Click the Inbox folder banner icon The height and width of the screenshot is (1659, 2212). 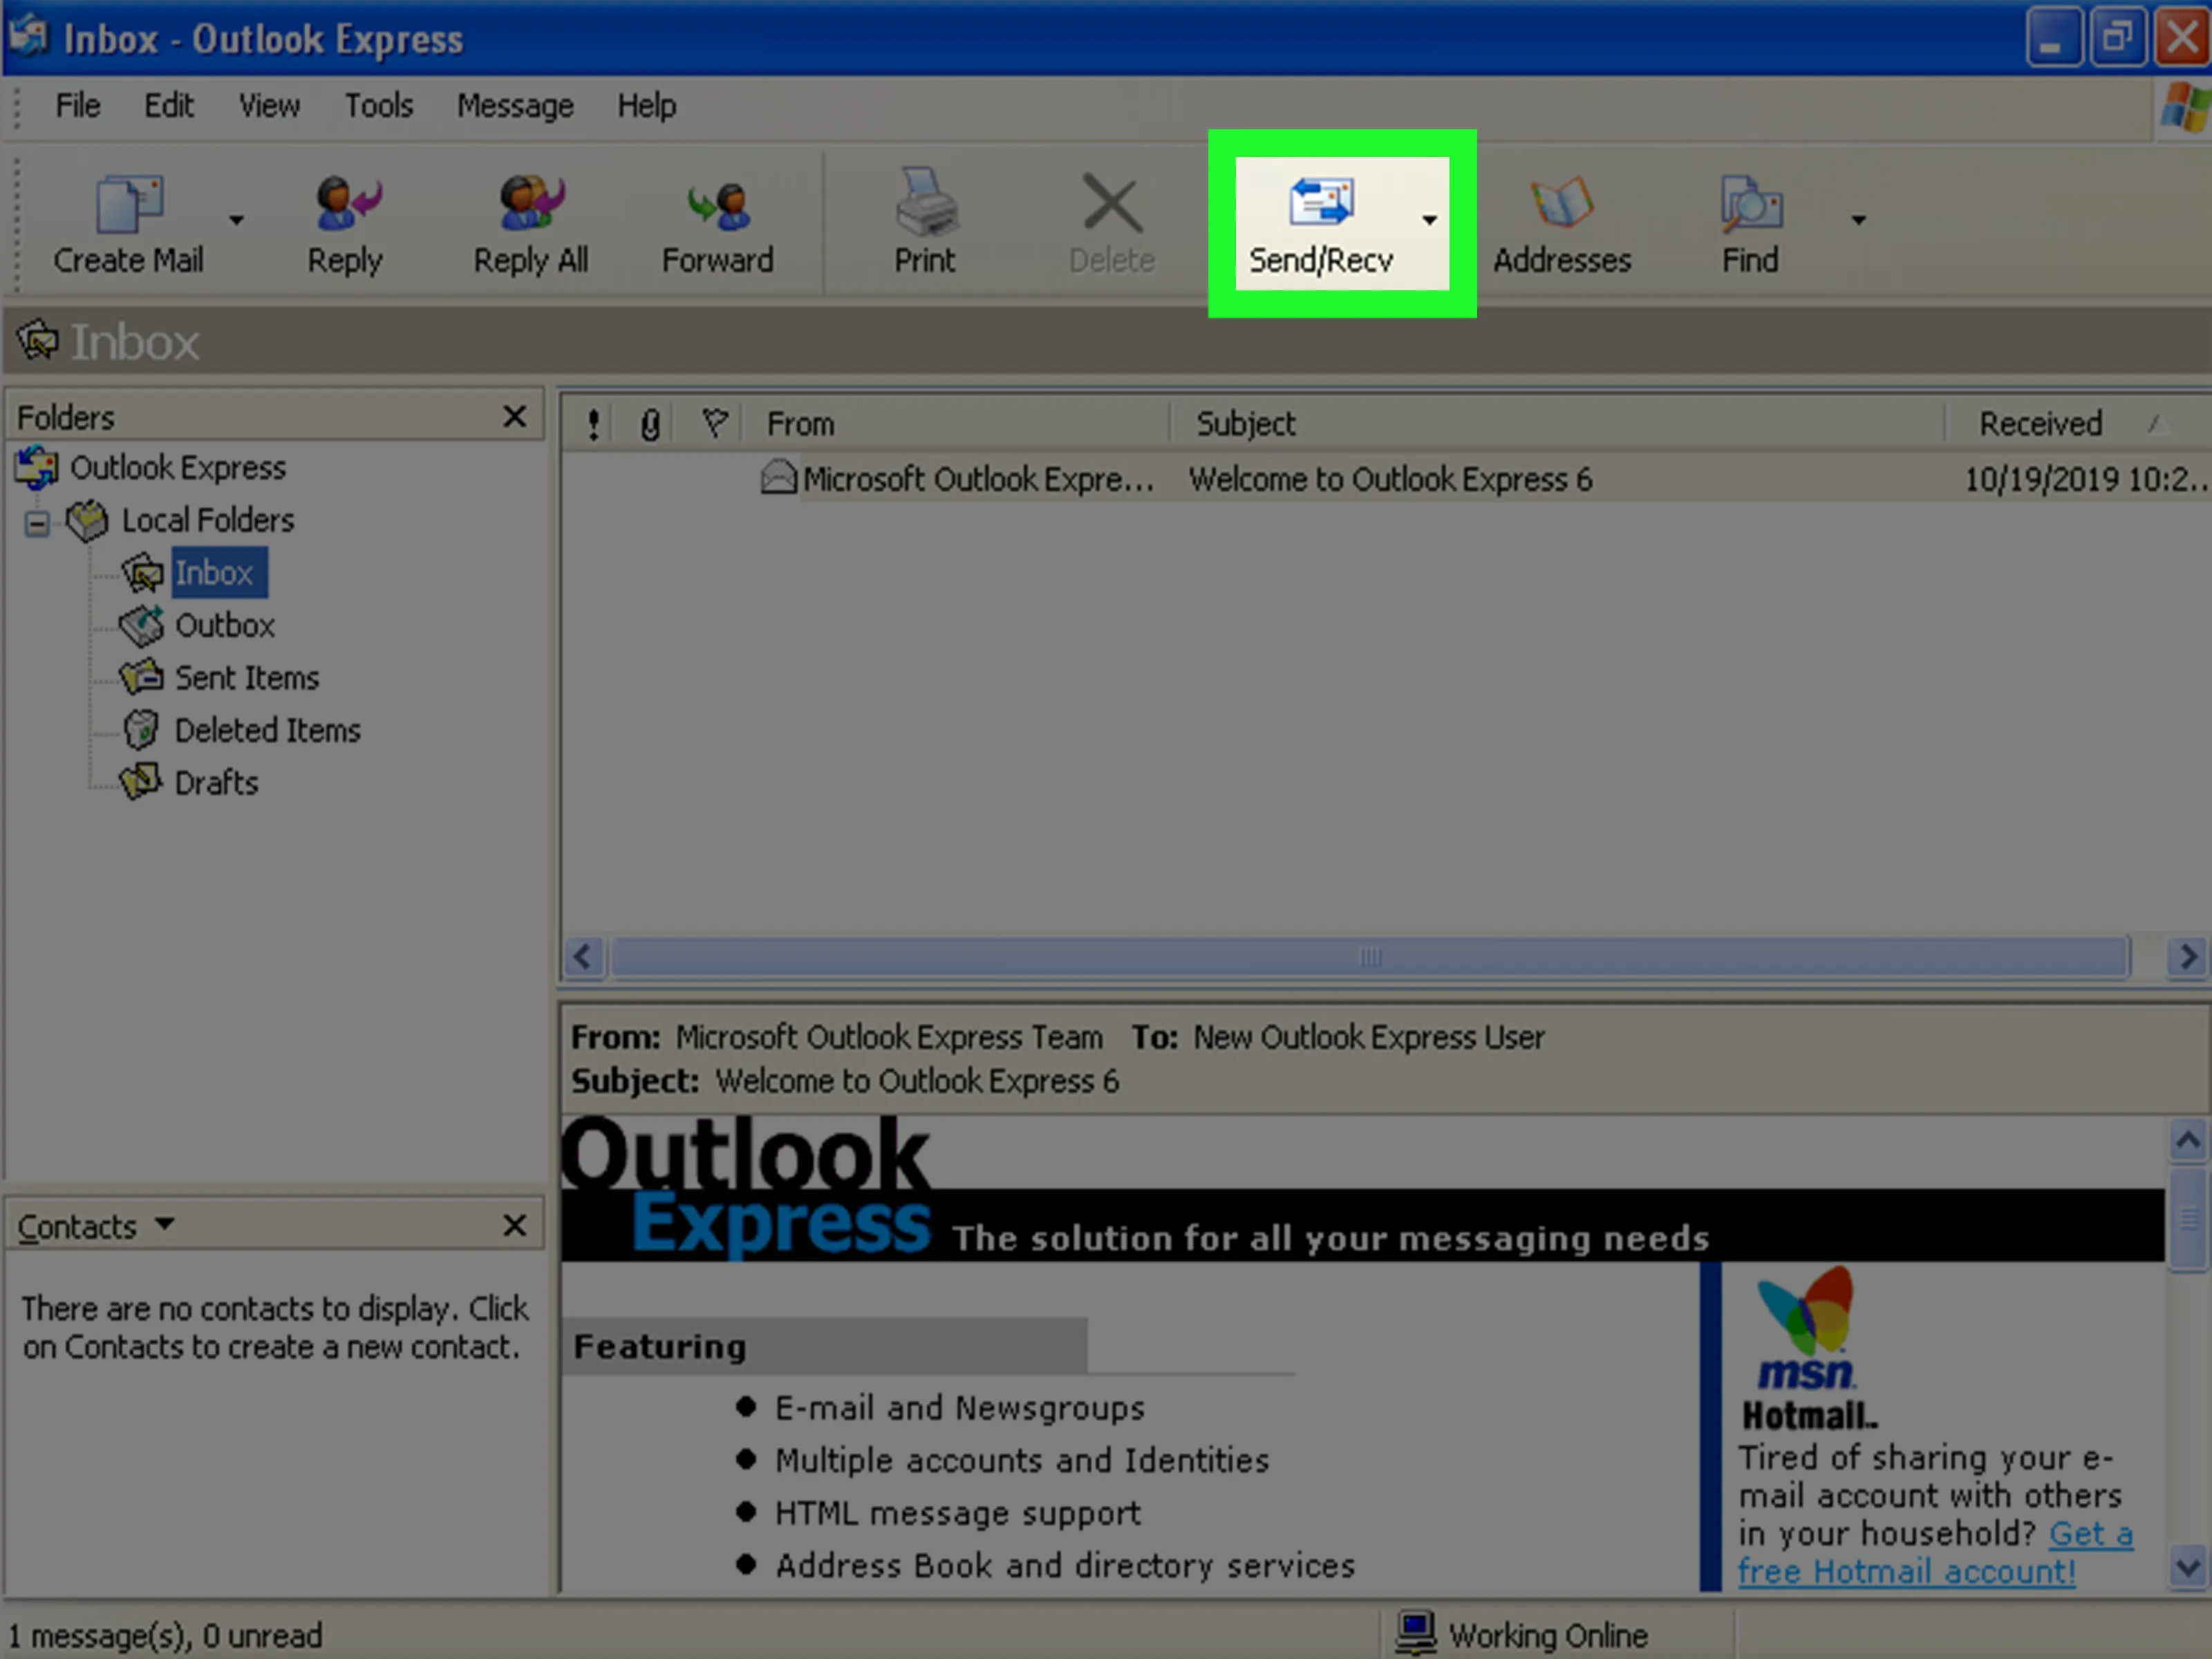38,341
